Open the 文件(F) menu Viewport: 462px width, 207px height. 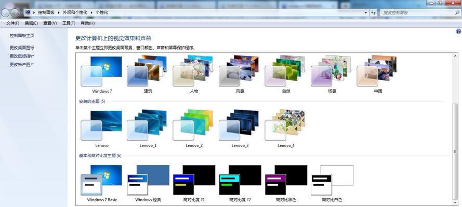[12, 23]
